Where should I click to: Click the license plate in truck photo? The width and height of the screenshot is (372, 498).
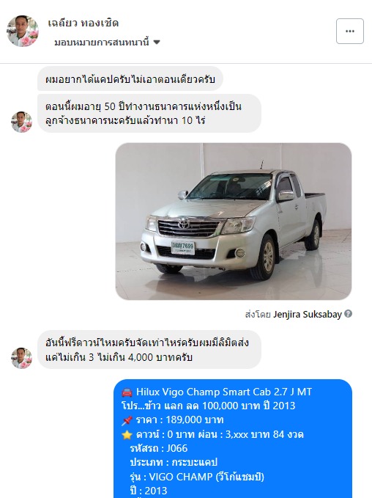tap(182, 247)
